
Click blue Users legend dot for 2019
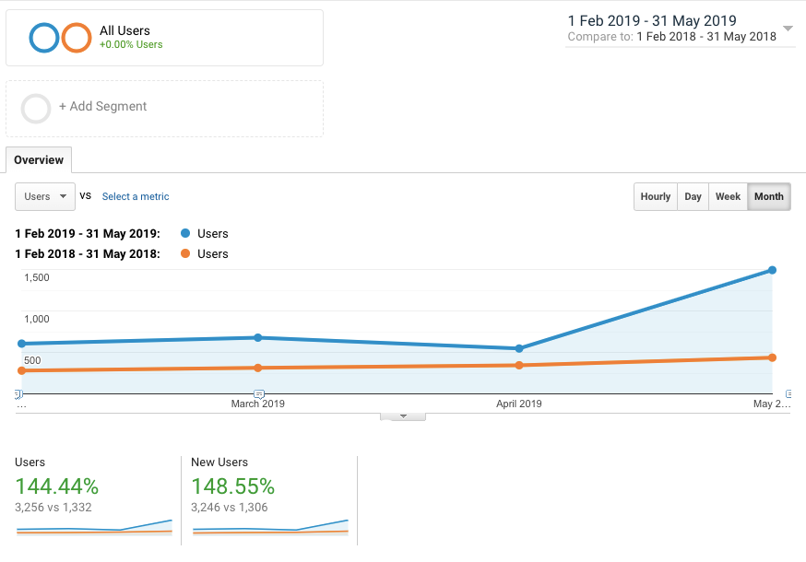[185, 233]
